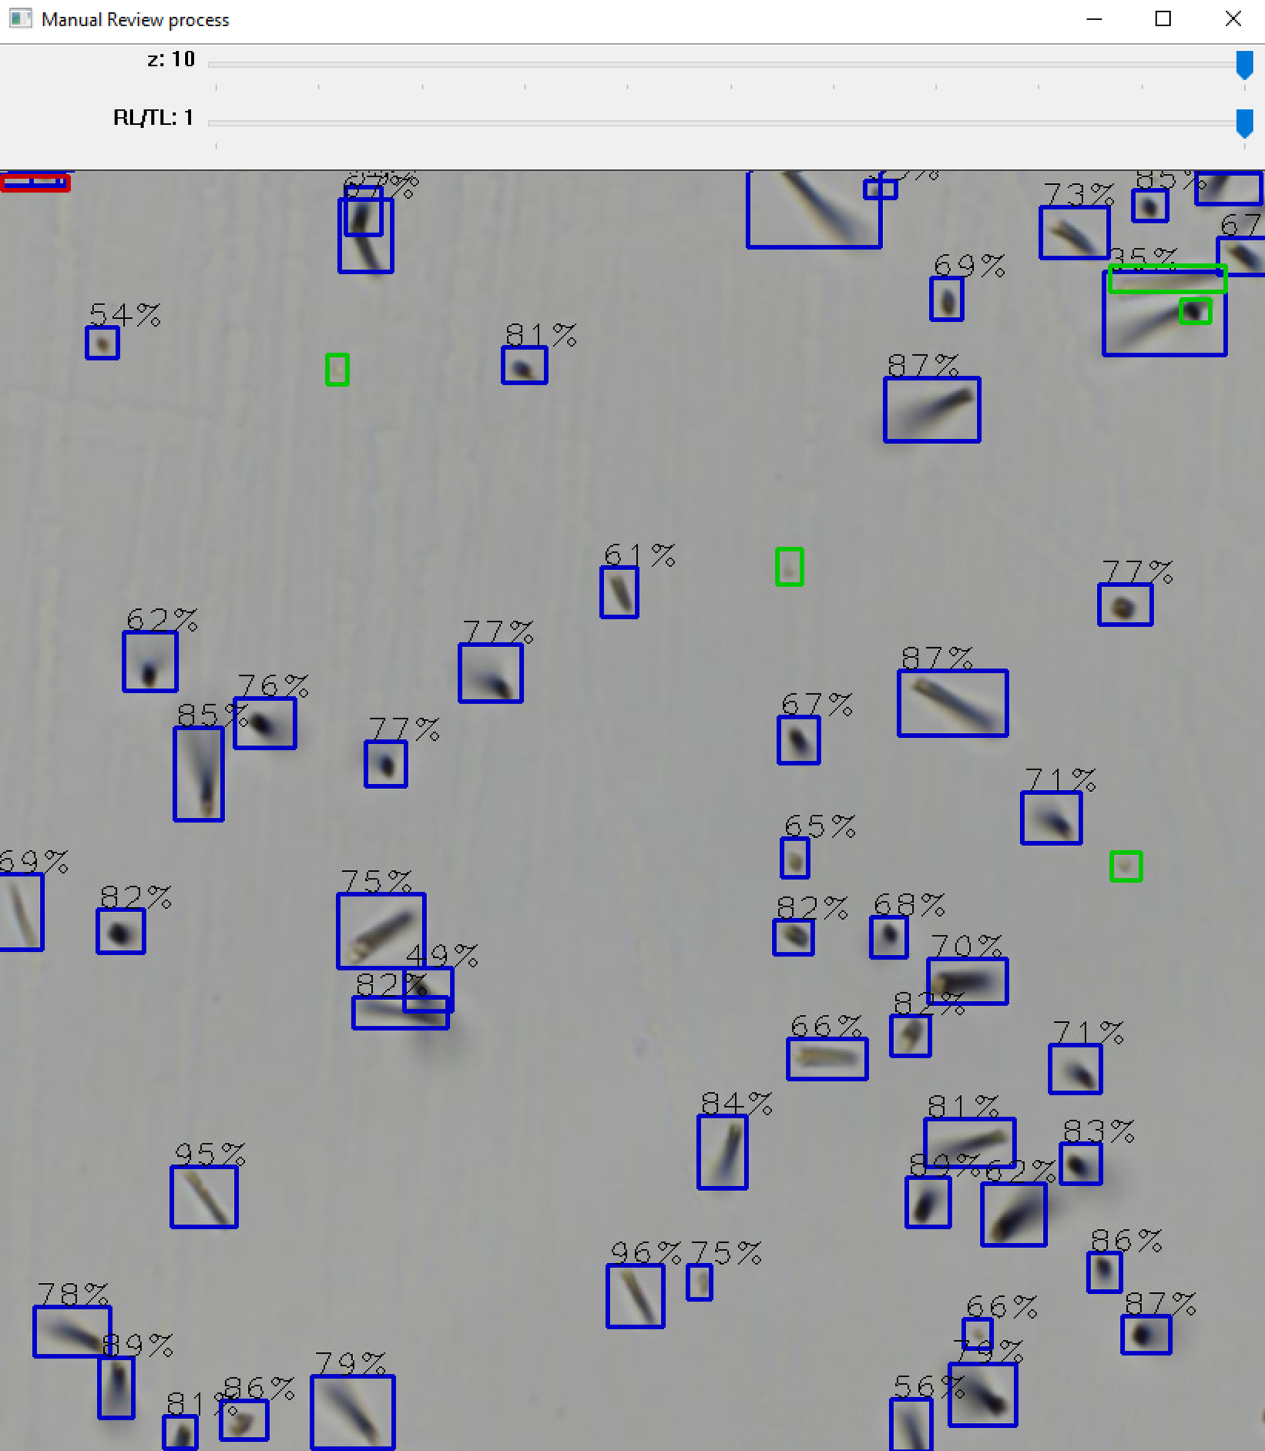The height and width of the screenshot is (1451, 1265).
Task: Click the z slider handle
Action: click(x=1244, y=65)
